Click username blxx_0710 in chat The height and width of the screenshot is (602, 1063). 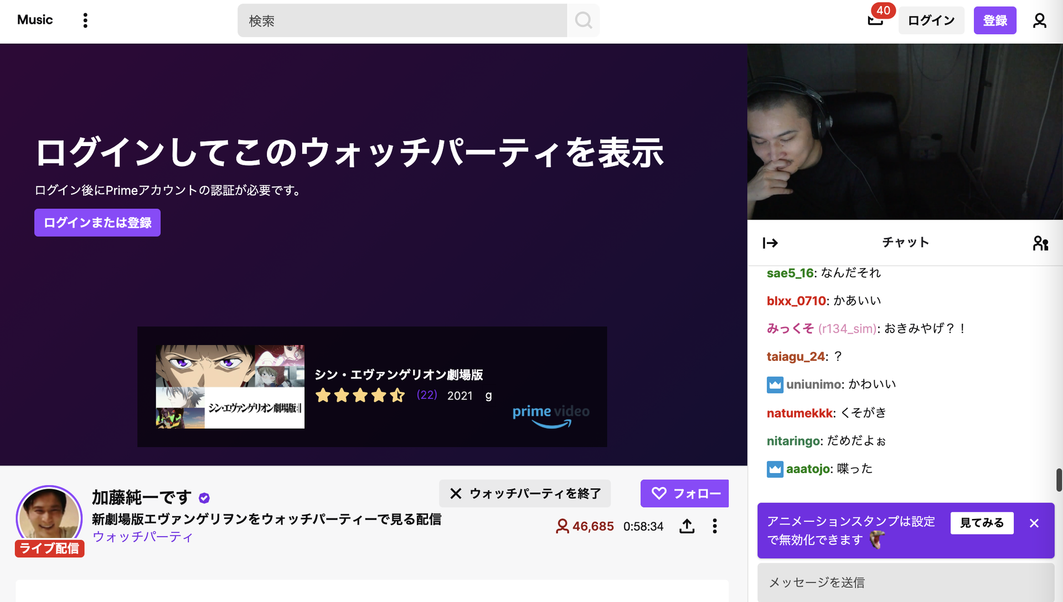click(x=796, y=301)
